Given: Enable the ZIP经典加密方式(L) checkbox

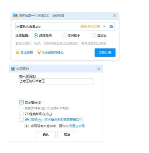Looking at the screenshot, I should (21, 114).
